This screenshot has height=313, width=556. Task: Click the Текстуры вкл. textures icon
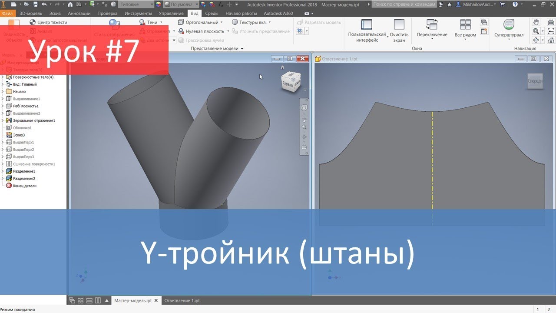click(x=235, y=22)
